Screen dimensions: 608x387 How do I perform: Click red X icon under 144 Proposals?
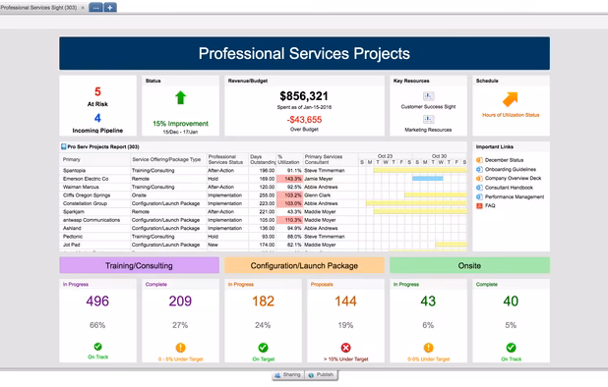point(345,348)
